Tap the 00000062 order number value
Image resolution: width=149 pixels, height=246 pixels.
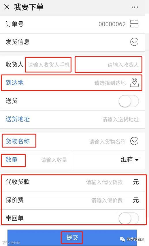click(112, 24)
